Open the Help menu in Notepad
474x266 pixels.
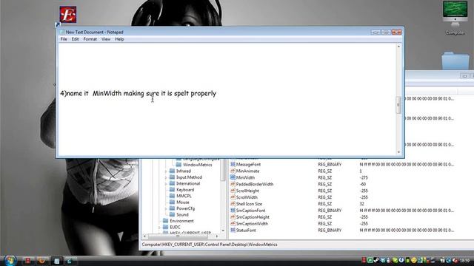pos(119,39)
